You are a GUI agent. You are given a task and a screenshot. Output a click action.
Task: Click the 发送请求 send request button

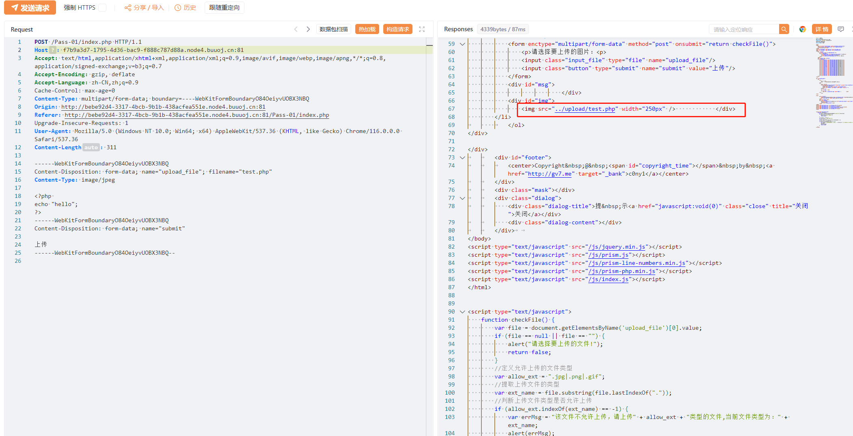tap(30, 8)
